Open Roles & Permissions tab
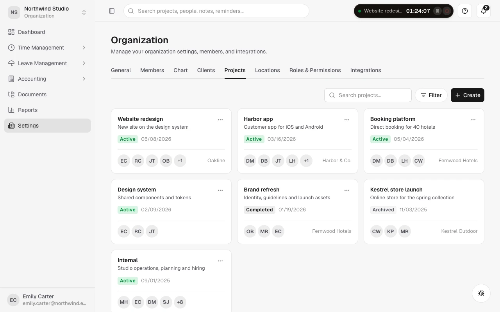The width and height of the screenshot is (500, 312). 315,70
